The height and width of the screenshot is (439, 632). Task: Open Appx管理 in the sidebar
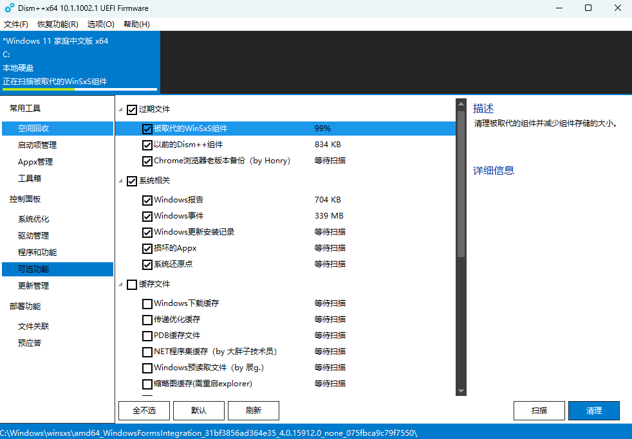(x=35, y=162)
